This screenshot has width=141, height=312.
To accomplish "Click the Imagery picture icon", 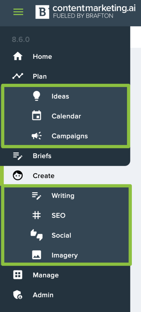I will tap(37, 255).
